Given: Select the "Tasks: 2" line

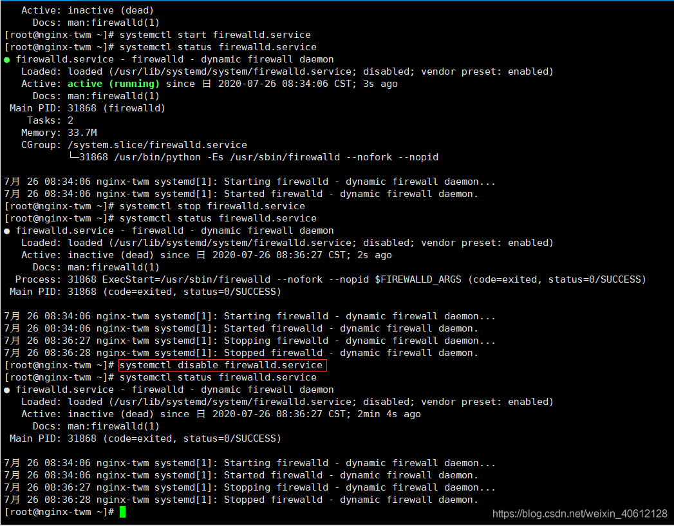Looking at the screenshot, I should click(x=50, y=120).
